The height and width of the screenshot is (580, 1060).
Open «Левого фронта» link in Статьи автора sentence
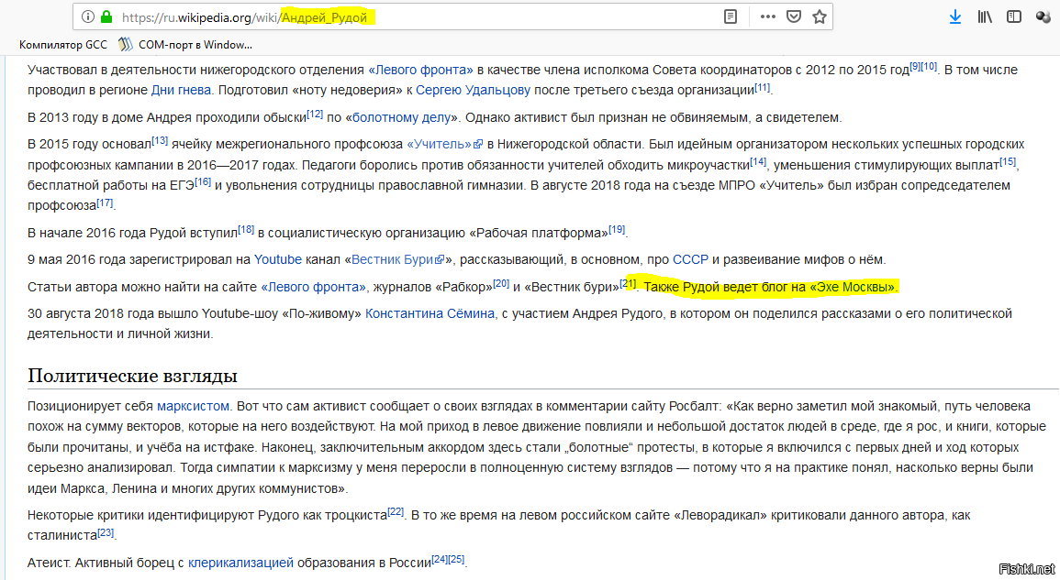pyautogui.click(x=314, y=288)
